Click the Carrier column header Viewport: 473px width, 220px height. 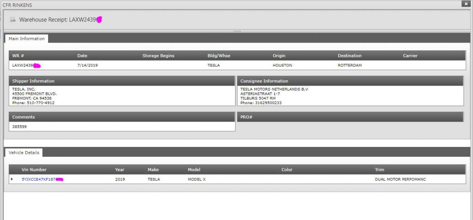(410, 56)
